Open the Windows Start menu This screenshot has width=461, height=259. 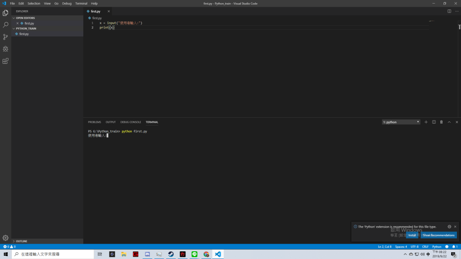click(5, 254)
